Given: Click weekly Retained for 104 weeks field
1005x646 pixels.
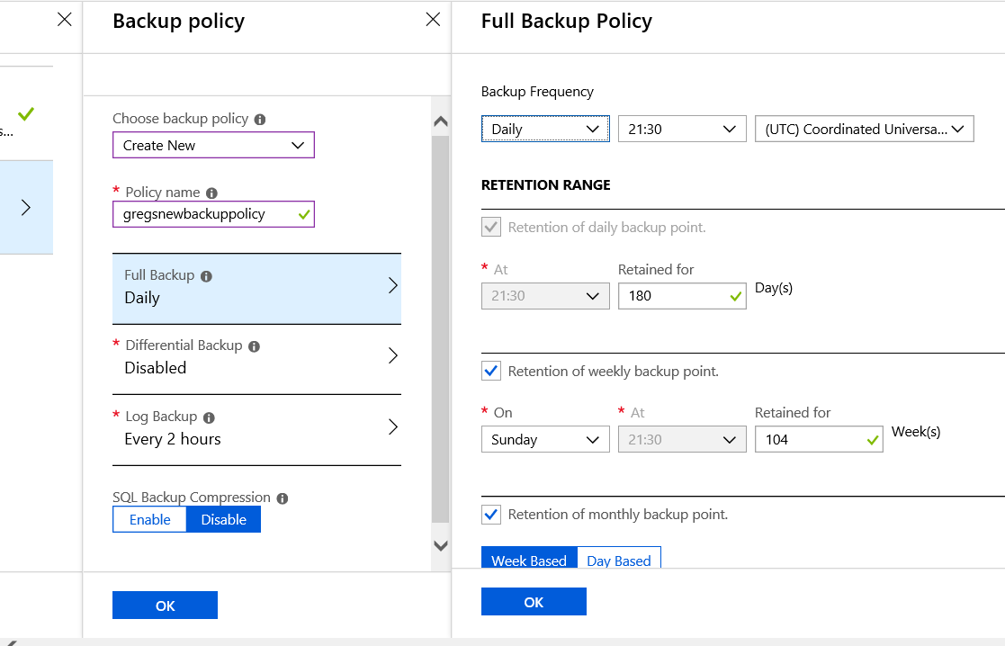Looking at the screenshot, I should 819,439.
